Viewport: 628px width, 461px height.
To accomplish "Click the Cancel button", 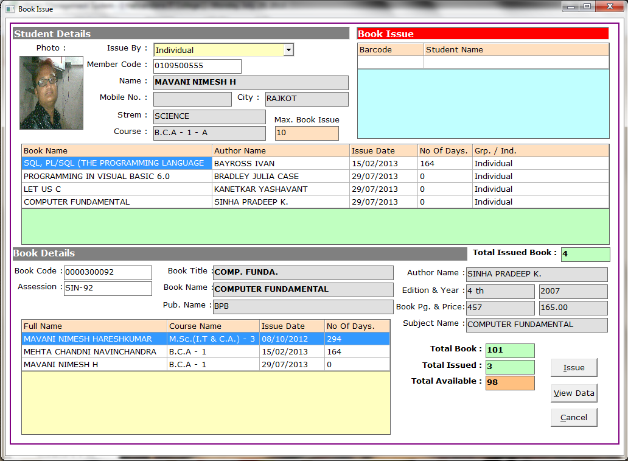I will 573,417.
